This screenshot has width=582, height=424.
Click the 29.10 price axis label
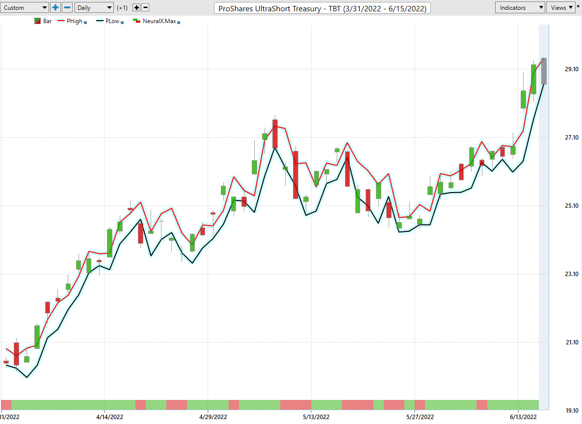coord(572,69)
